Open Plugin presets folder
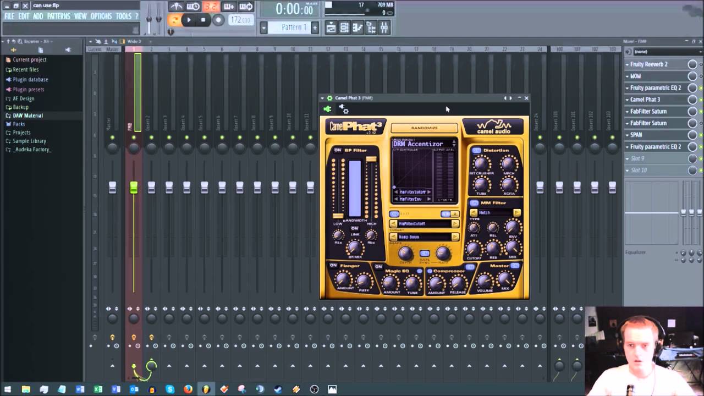This screenshot has height=396, width=704. click(28, 90)
